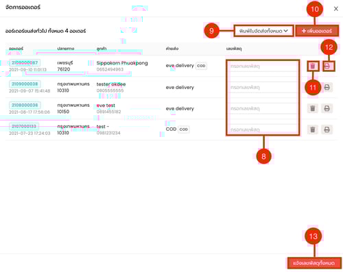Open order number 2108000036 tag
This screenshot has height=272, width=343.
[25, 106]
